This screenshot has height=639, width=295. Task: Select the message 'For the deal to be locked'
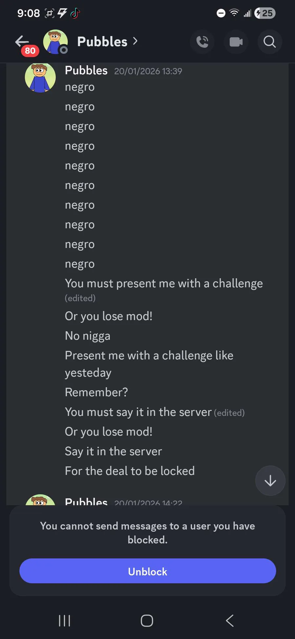coord(130,471)
